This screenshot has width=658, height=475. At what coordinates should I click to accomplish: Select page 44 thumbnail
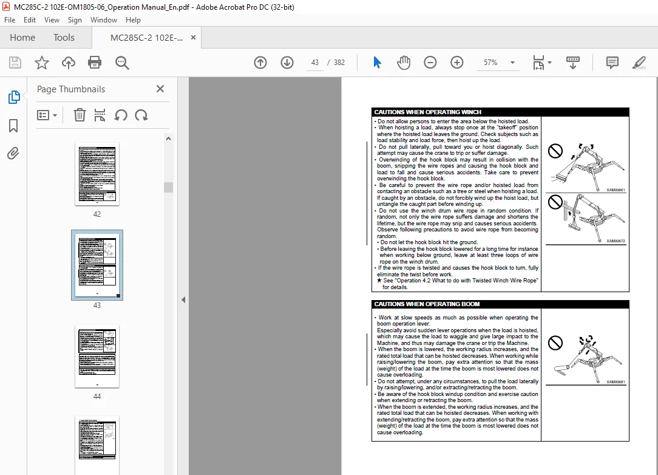[97, 356]
